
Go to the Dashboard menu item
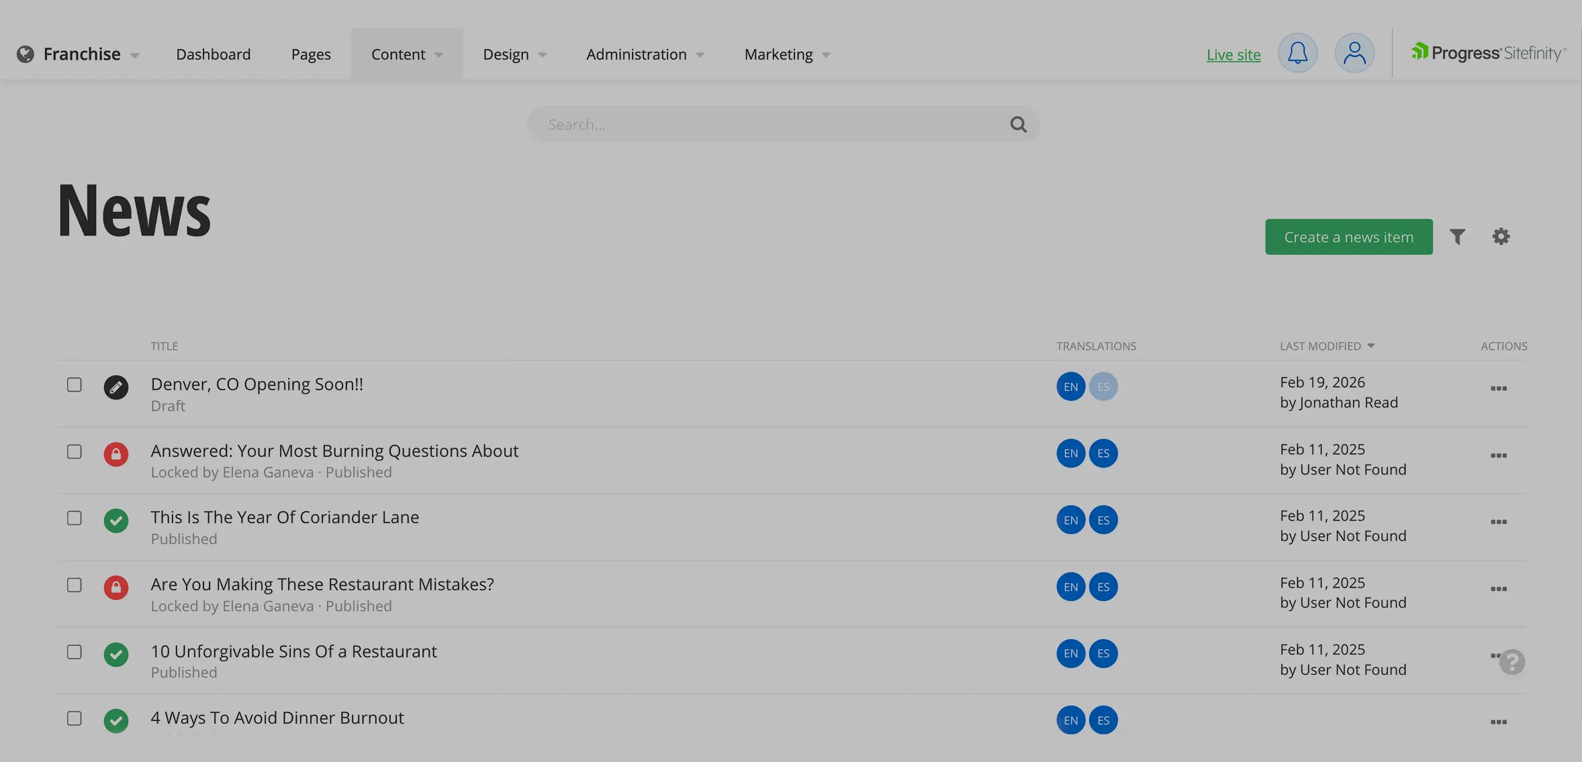tap(213, 54)
